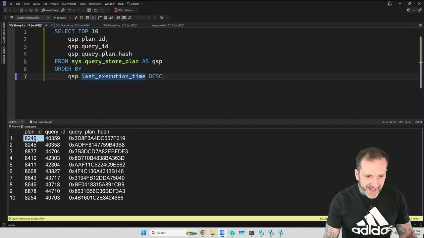
Task: Open the Query menu
Action: 36,4
